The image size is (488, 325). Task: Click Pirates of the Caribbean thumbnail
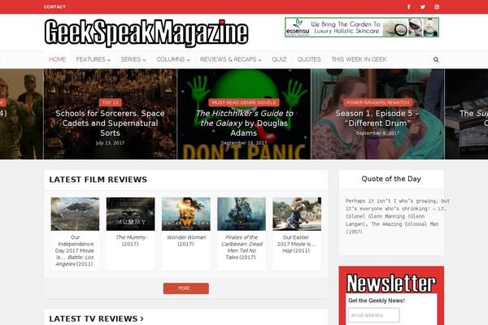[242, 214]
